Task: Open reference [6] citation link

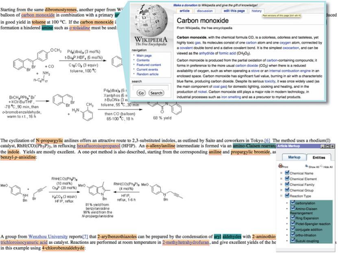Action: click(267, 140)
